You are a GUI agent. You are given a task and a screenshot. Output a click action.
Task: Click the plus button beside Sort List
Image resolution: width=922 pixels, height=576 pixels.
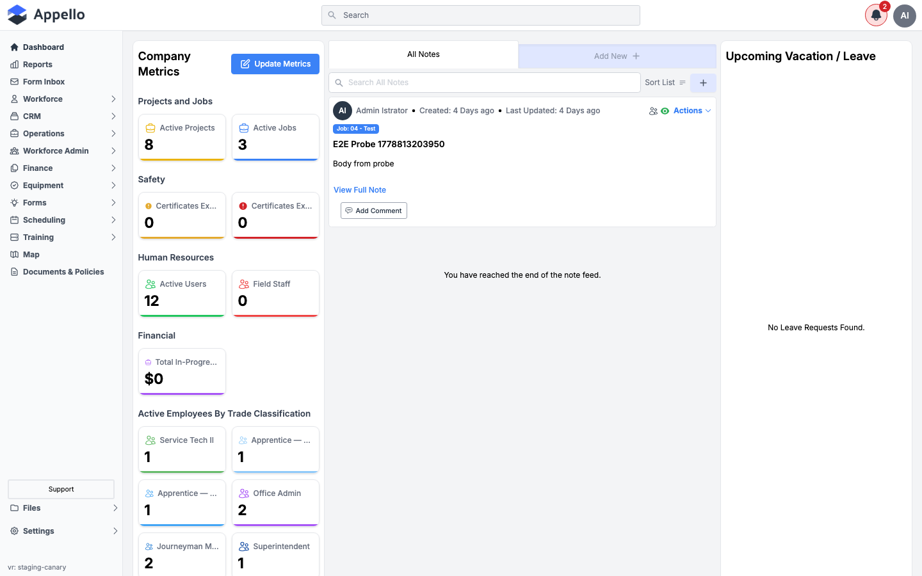703,83
